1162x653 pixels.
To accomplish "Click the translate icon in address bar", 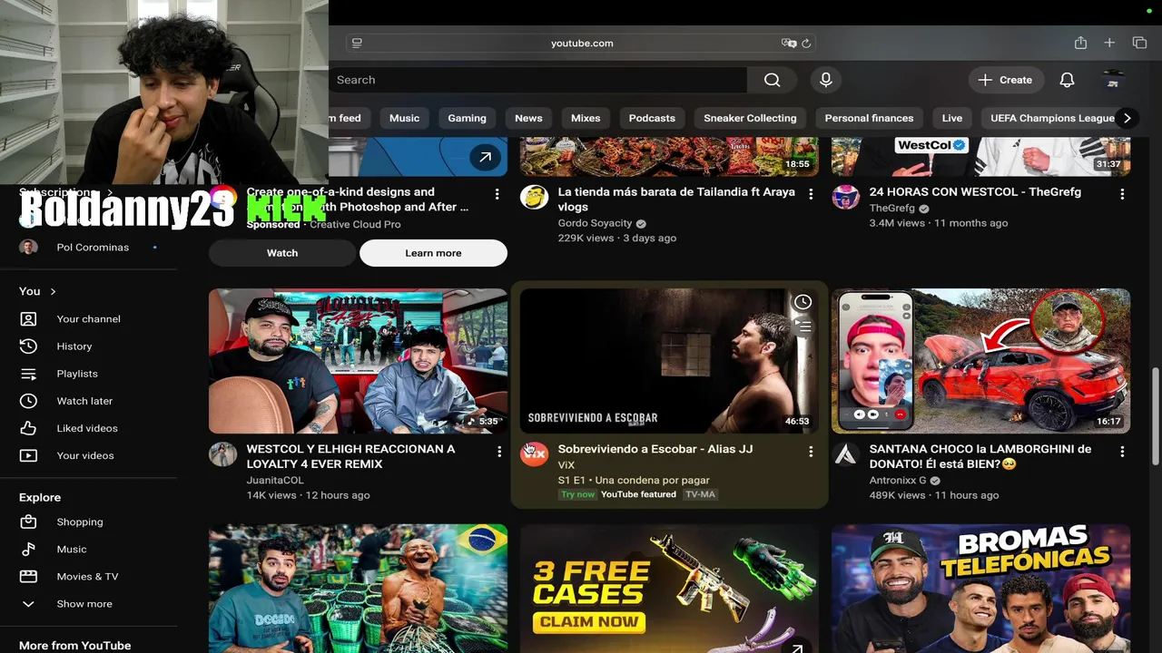I will coord(789,43).
